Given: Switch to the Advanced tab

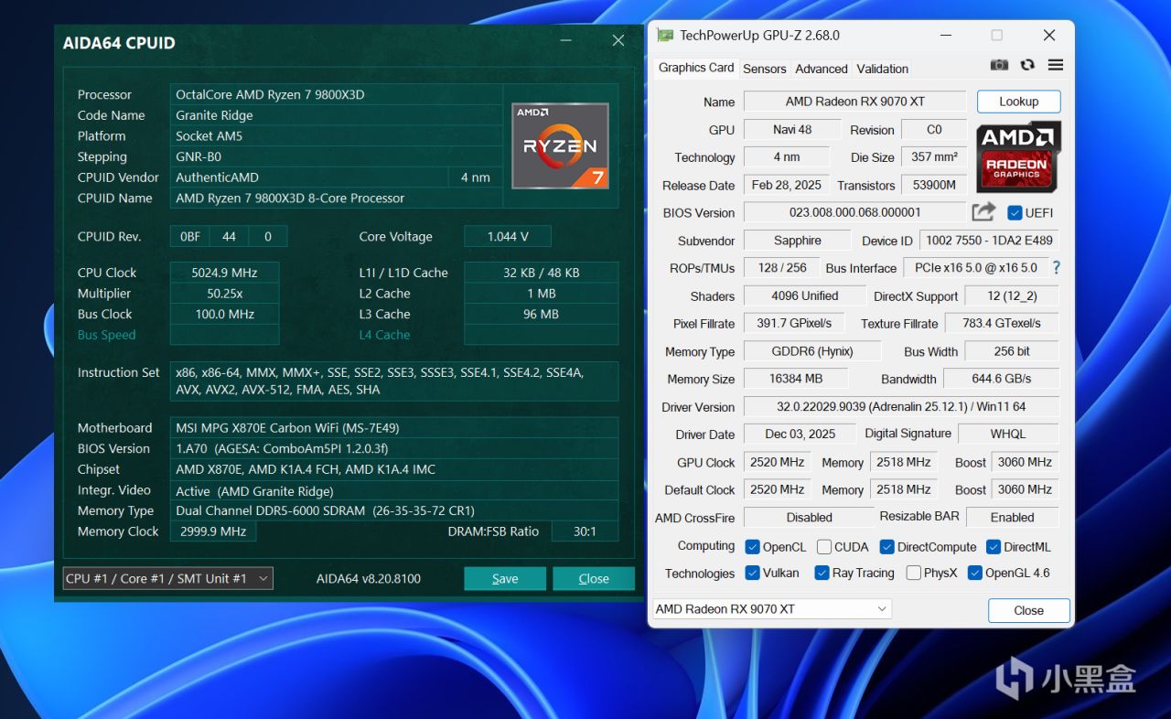Looking at the screenshot, I should click(822, 69).
